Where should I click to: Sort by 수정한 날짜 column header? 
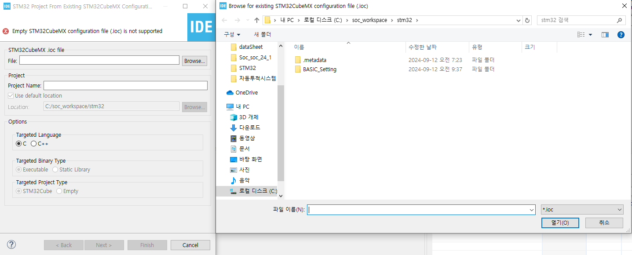(438, 47)
